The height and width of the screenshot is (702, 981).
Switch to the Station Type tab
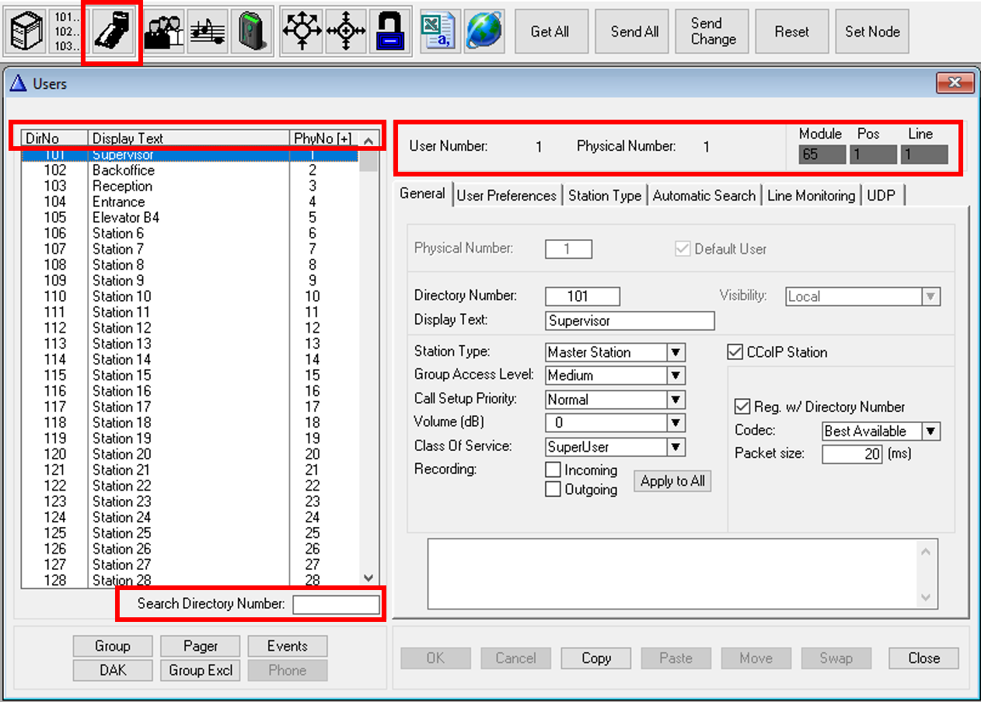pos(605,196)
